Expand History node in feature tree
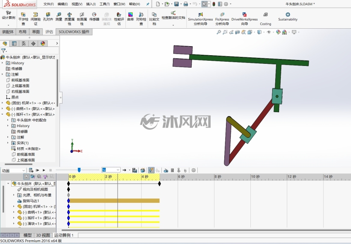351x244 pixels. pyautogui.click(x=3, y=63)
